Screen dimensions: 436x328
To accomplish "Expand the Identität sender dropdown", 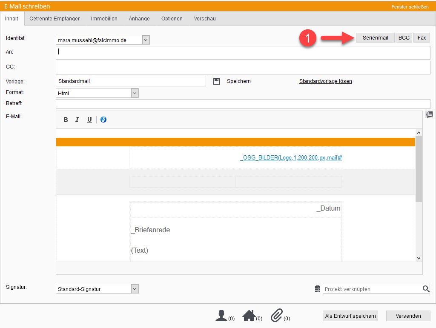I will tap(146, 40).
